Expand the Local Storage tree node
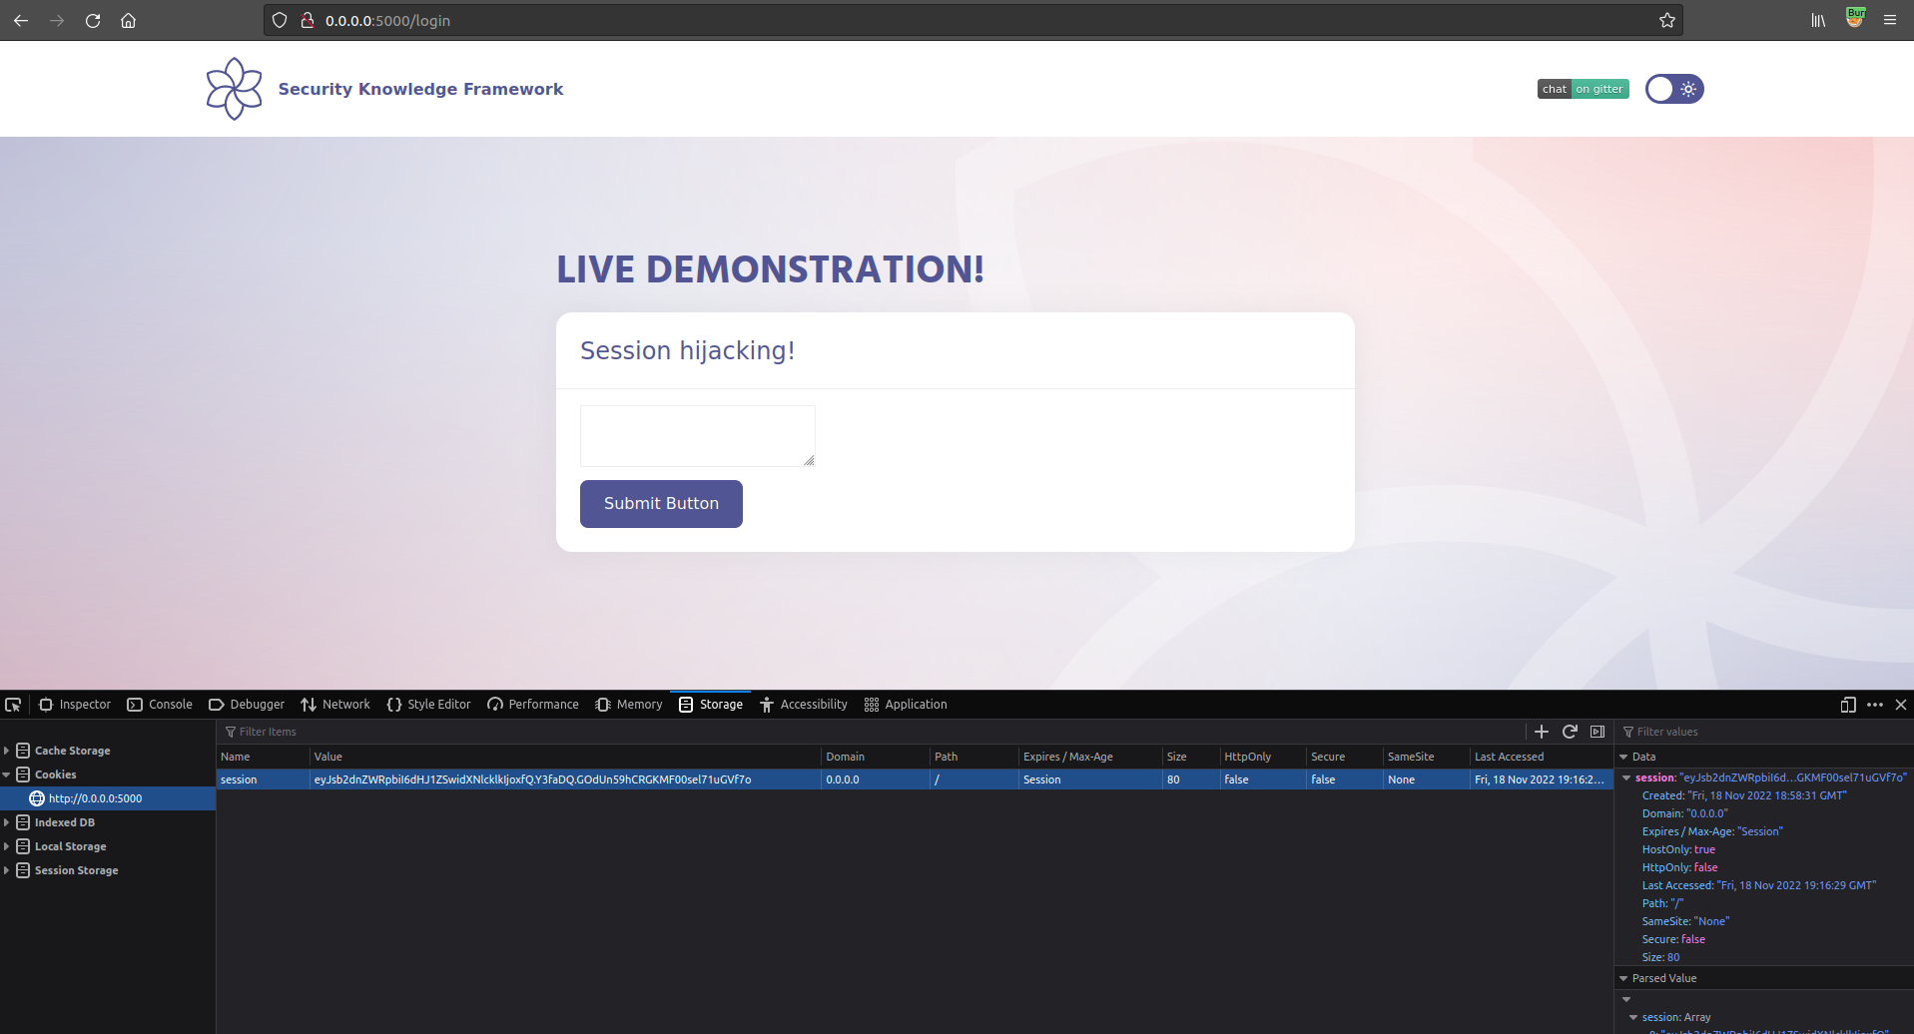Viewport: 1914px width, 1034px height. 6,846
